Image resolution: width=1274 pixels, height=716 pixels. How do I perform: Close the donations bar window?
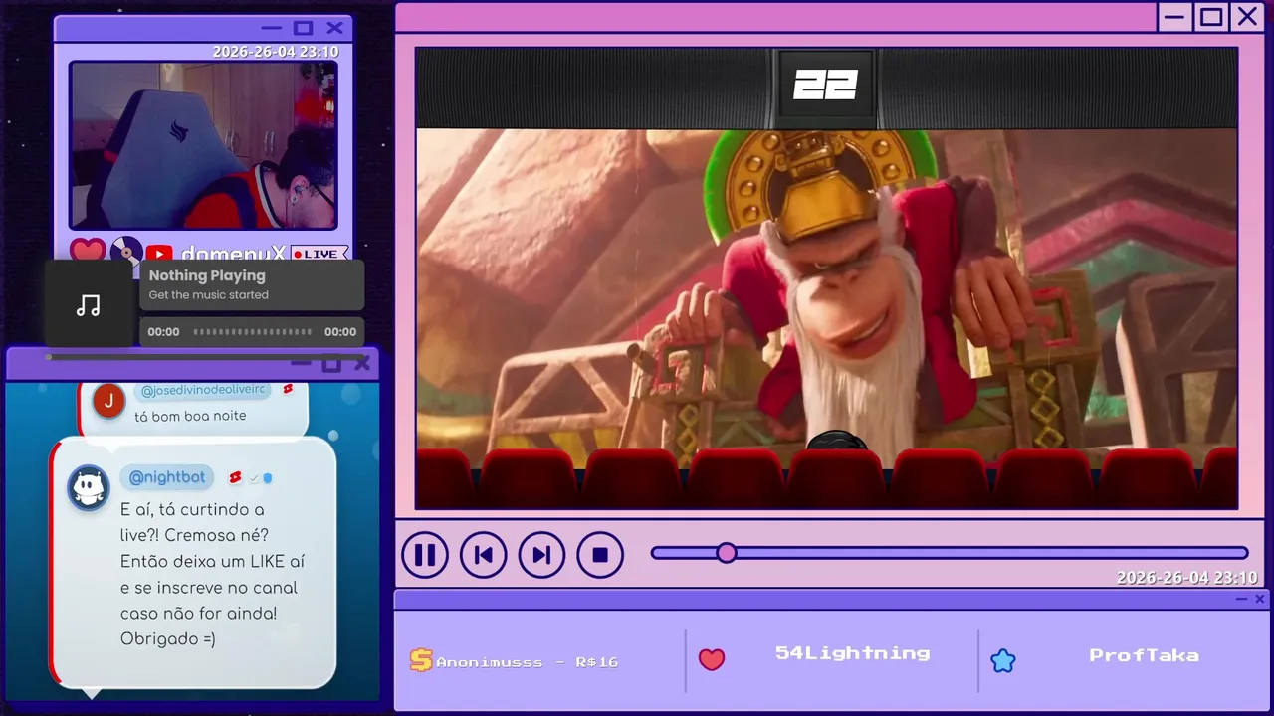coord(1260,599)
